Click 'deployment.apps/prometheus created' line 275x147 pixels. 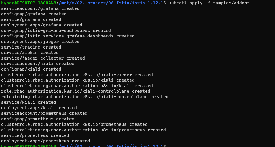46,141
